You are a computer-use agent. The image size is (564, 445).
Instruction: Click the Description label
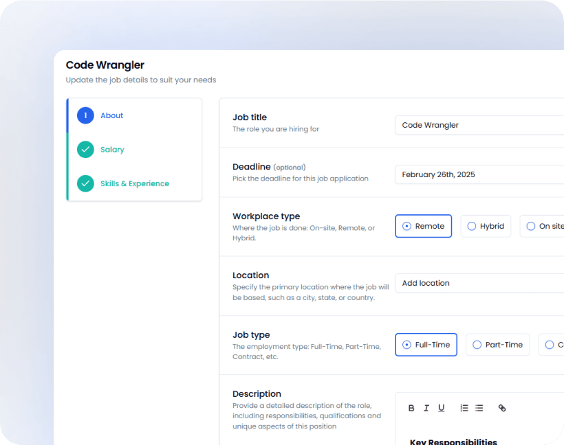[257, 394]
